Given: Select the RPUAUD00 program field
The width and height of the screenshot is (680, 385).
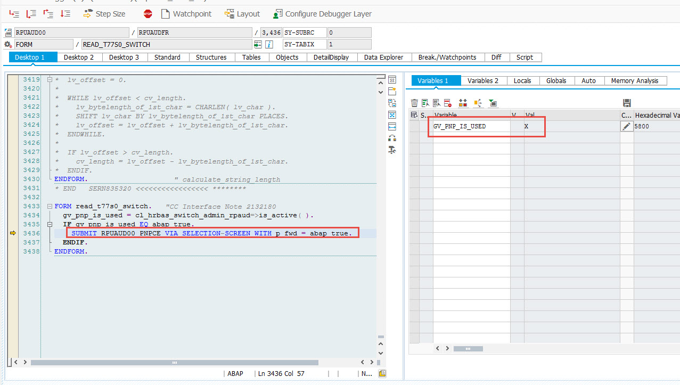Looking at the screenshot, I should coord(71,32).
